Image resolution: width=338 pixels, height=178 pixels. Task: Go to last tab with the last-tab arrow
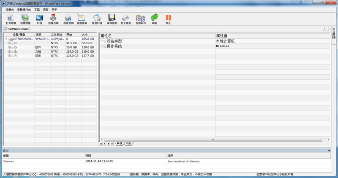(112, 144)
